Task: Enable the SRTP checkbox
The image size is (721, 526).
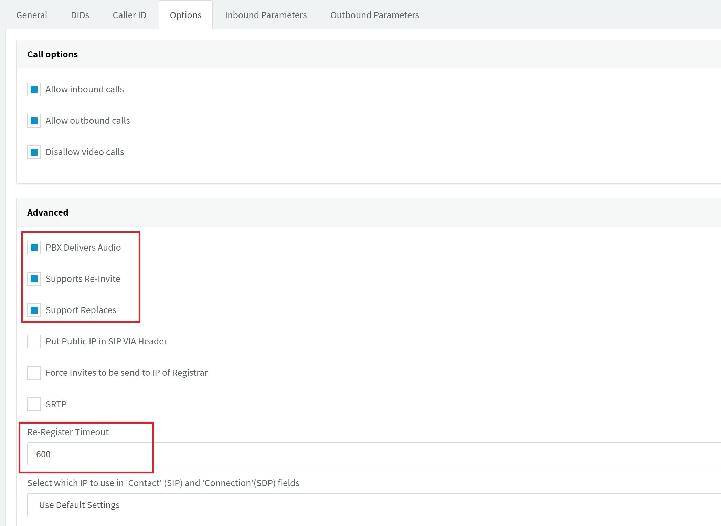Action: [34, 404]
